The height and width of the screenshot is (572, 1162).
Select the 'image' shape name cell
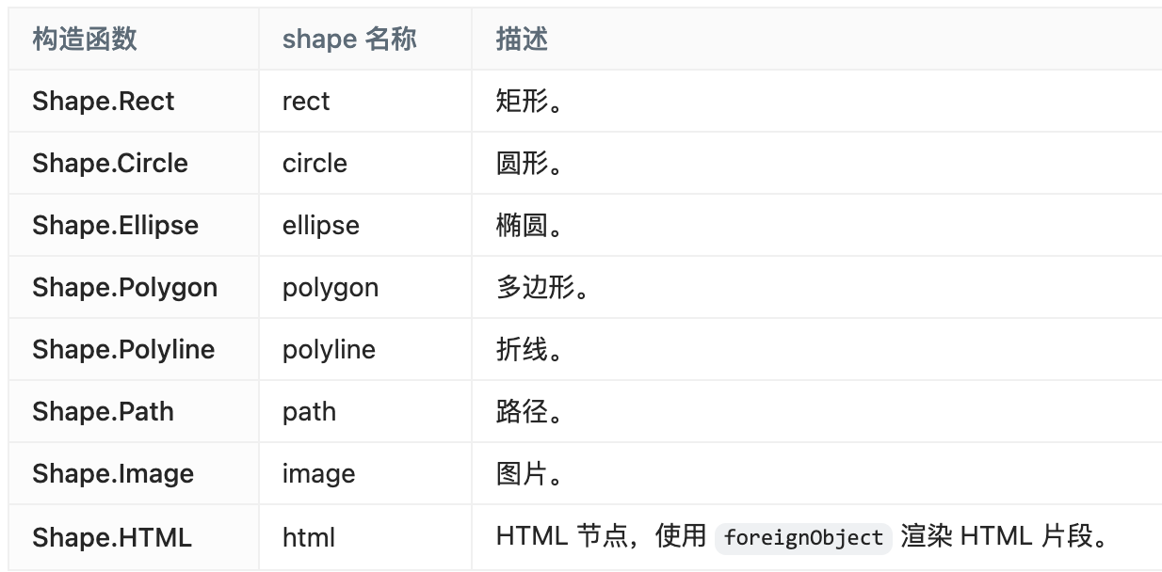[x=365, y=473]
